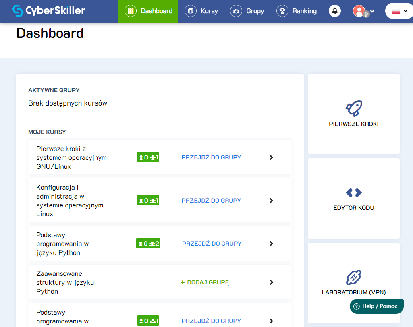This screenshot has height=327, width=413.
Task: Open the notifications bell icon
Action: (x=334, y=11)
